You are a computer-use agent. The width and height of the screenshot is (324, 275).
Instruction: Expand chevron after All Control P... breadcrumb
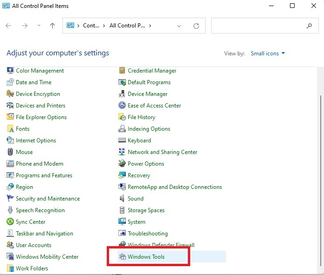150,26
